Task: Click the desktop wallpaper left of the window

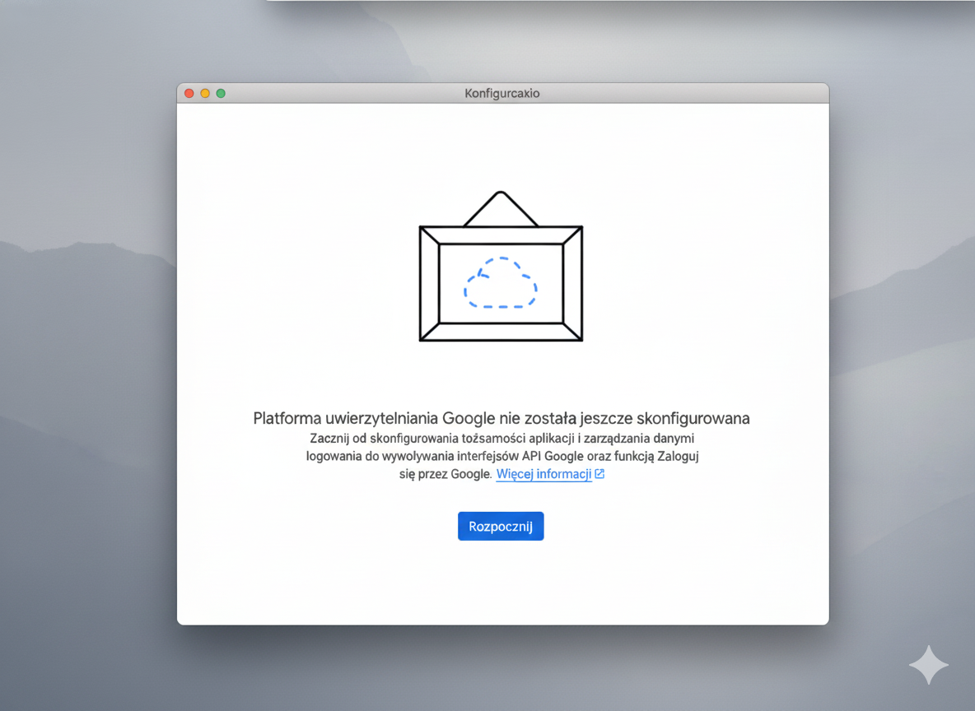Action: (x=82, y=370)
